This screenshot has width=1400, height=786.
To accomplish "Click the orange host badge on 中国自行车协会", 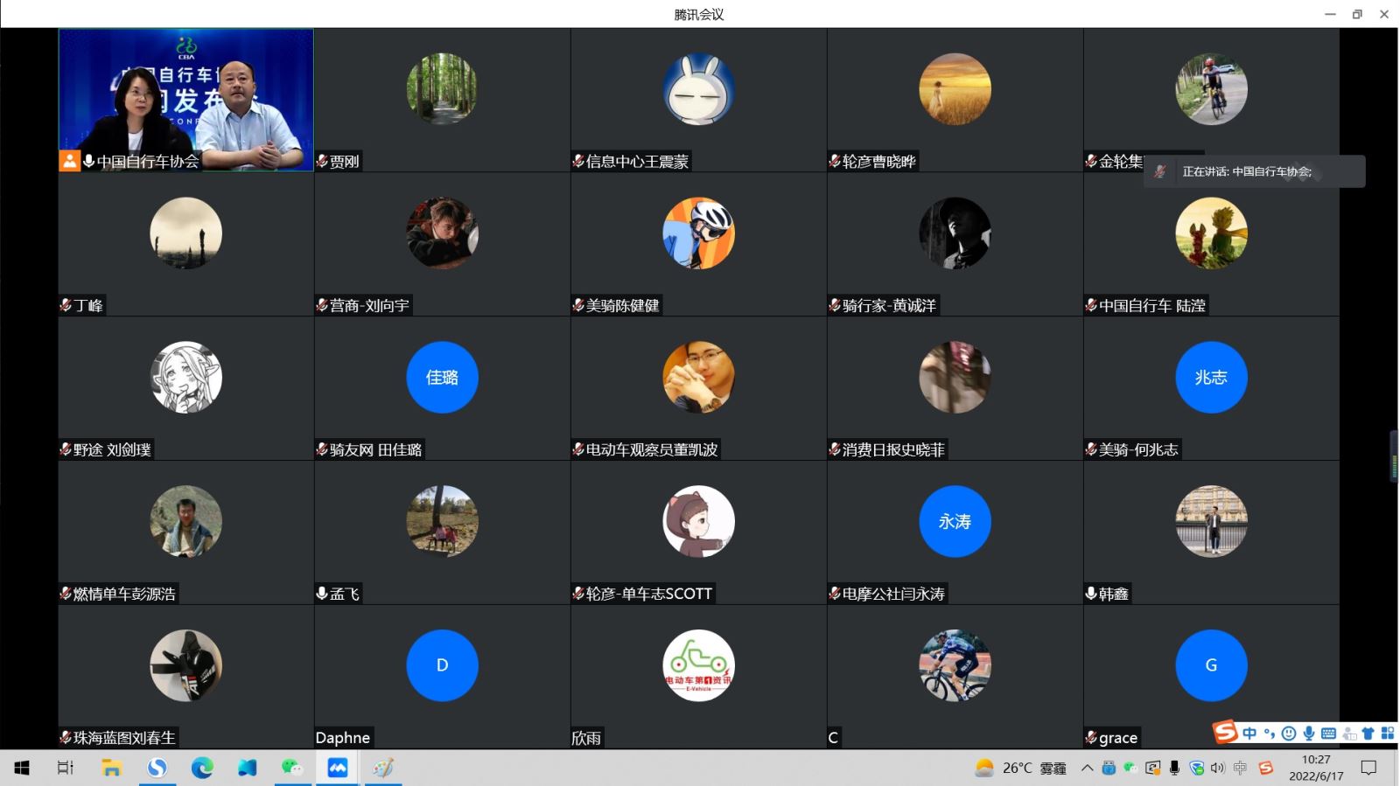I will [x=69, y=161].
